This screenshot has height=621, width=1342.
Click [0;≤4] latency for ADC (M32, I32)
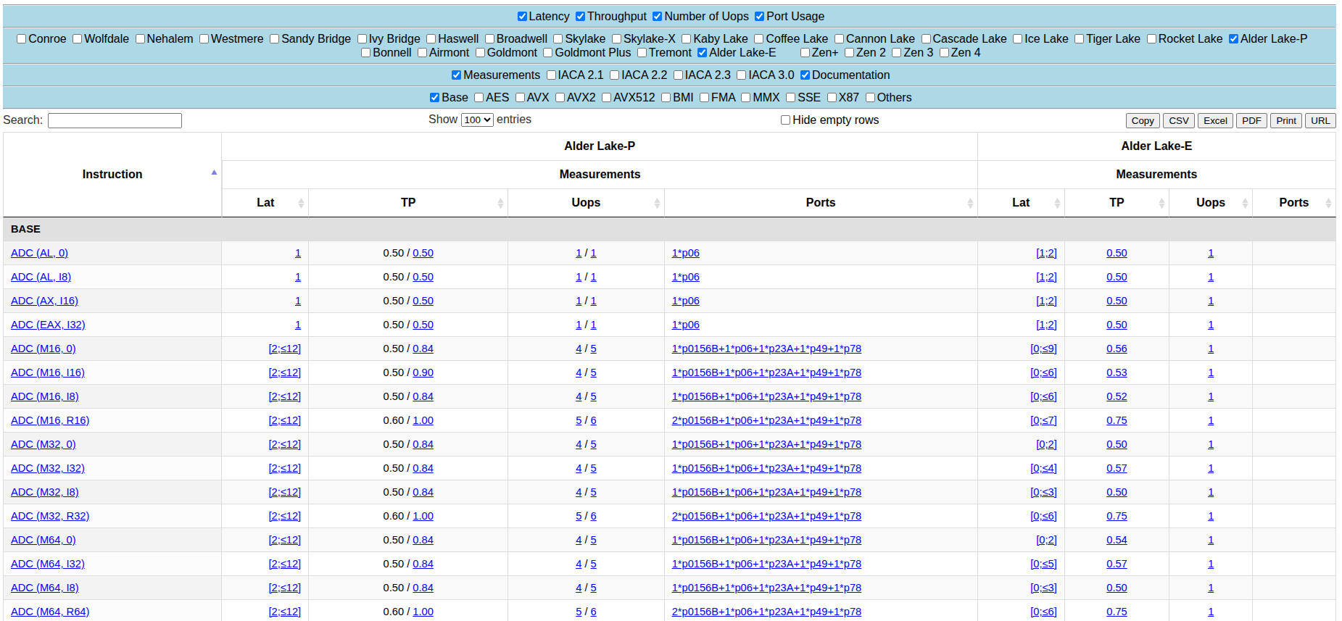pos(1043,468)
